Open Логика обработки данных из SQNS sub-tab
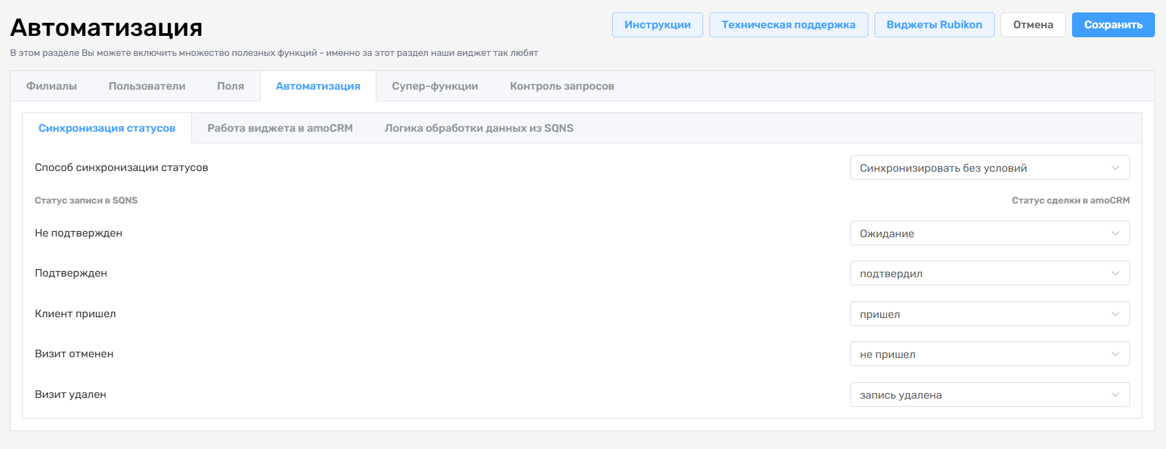This screenshot has width=1166, height=449. [x=479, y=128]
